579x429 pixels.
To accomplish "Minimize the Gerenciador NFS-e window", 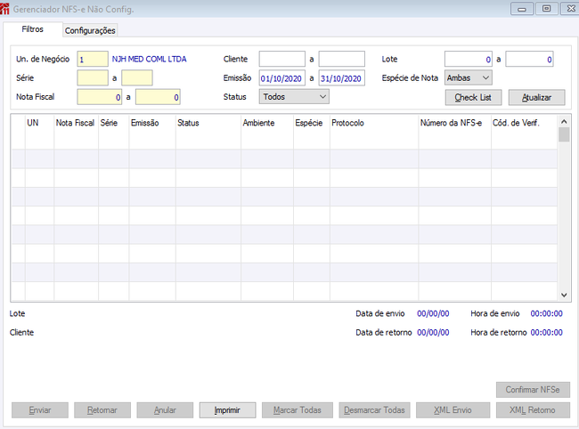I will [522, 9].
